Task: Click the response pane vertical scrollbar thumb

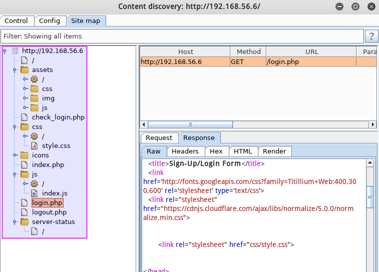Action: tap(370, 197)
